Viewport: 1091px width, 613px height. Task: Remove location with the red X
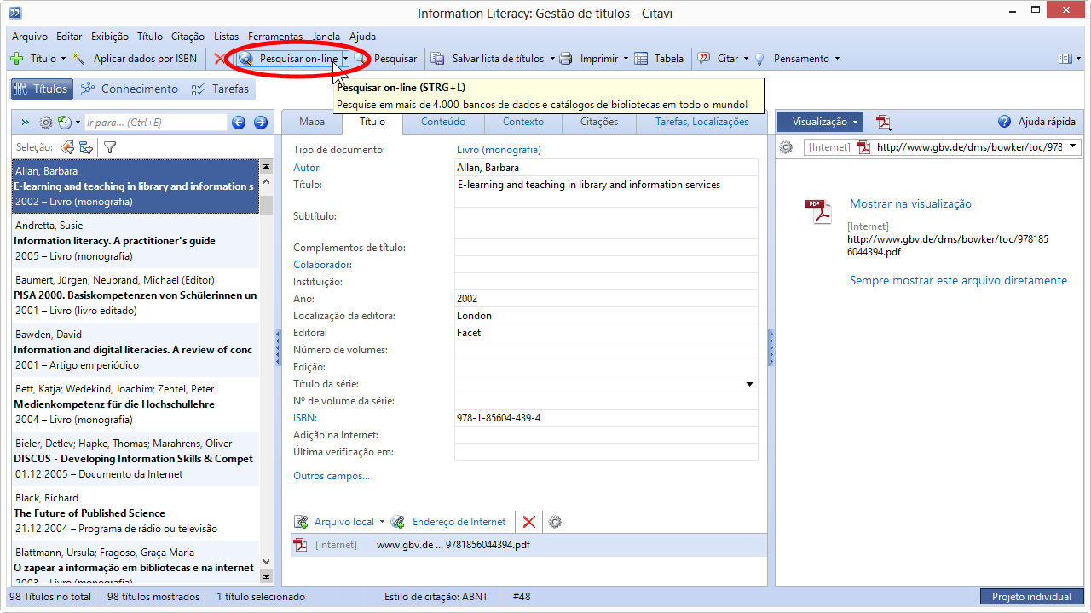point(529,522)
